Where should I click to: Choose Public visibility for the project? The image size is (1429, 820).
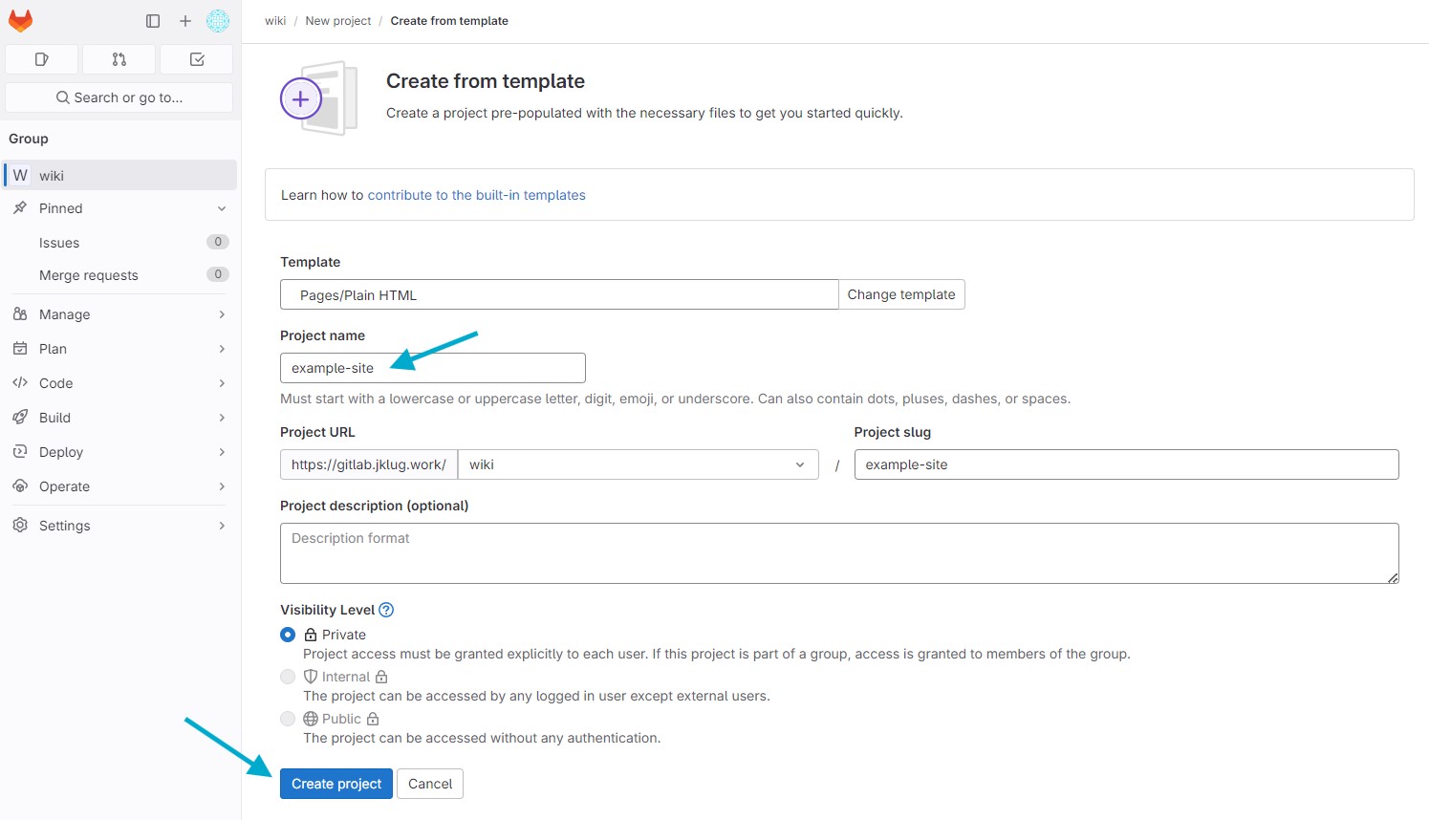click(x=288, y=719)
